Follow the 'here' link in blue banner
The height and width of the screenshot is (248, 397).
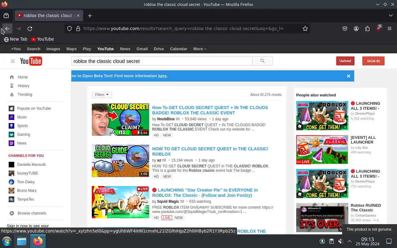click(162, 76)
